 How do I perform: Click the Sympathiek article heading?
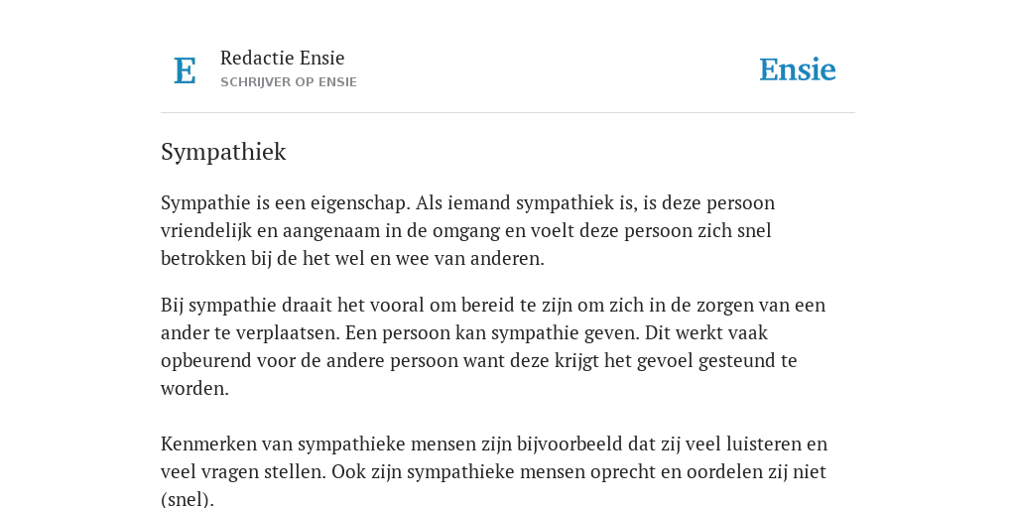(x=223, y=152)
